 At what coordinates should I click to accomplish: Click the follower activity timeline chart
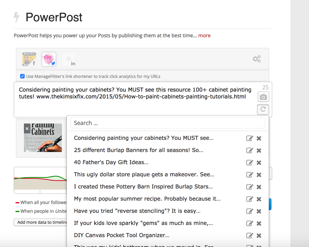[40, 180]
